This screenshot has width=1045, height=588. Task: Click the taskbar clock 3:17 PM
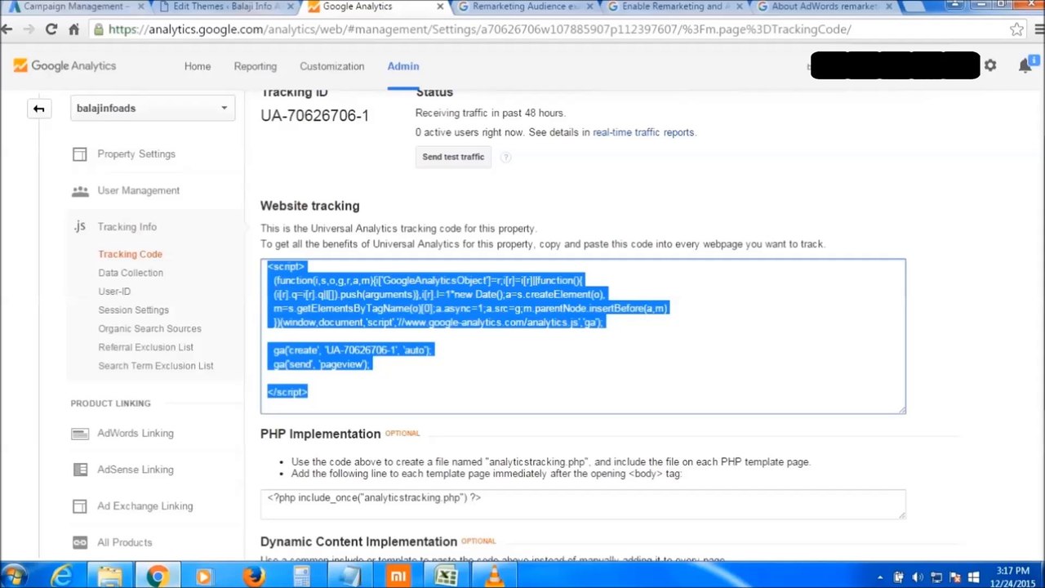point(1011,571)
